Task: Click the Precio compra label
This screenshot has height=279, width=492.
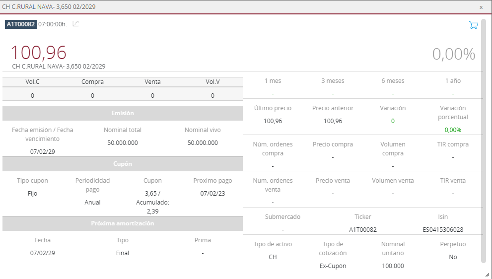Action: click(x=333, y=144)
